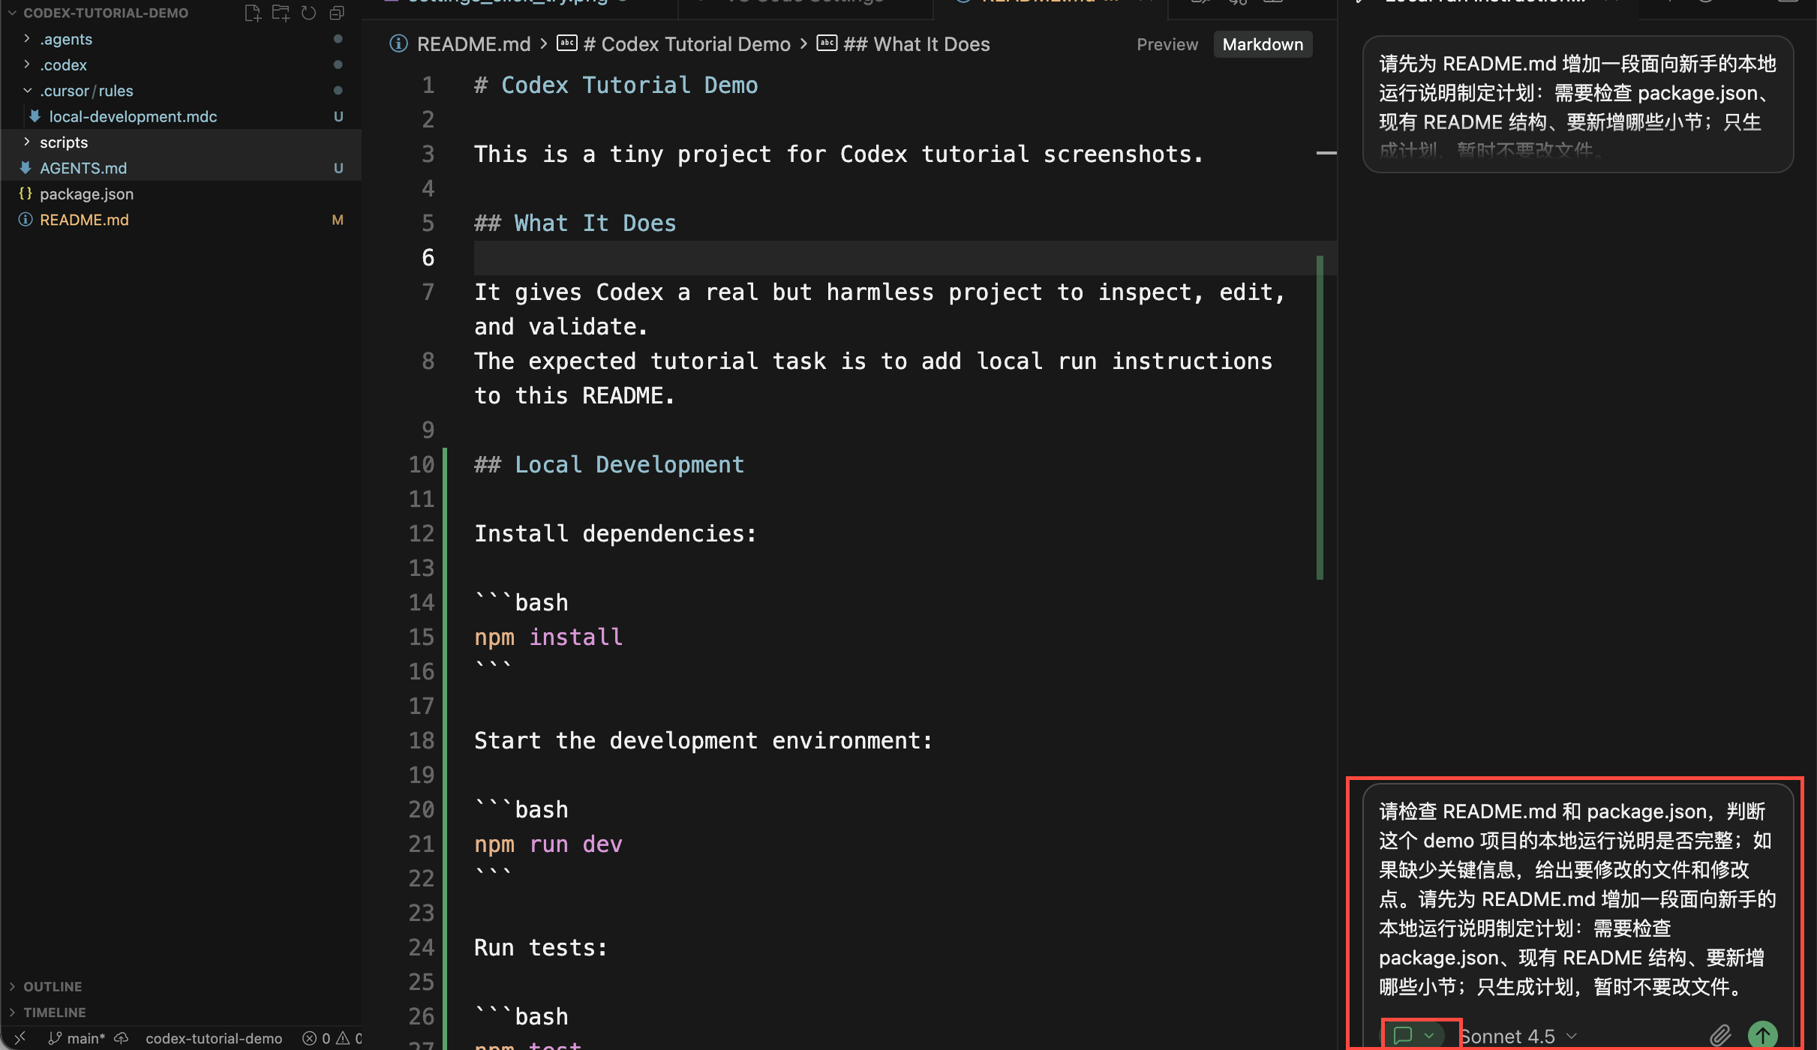This screenshot has width=1817, height=1050.
Task: Click the previous chat message bubble at top
Action: click(x=1578, y=104)
